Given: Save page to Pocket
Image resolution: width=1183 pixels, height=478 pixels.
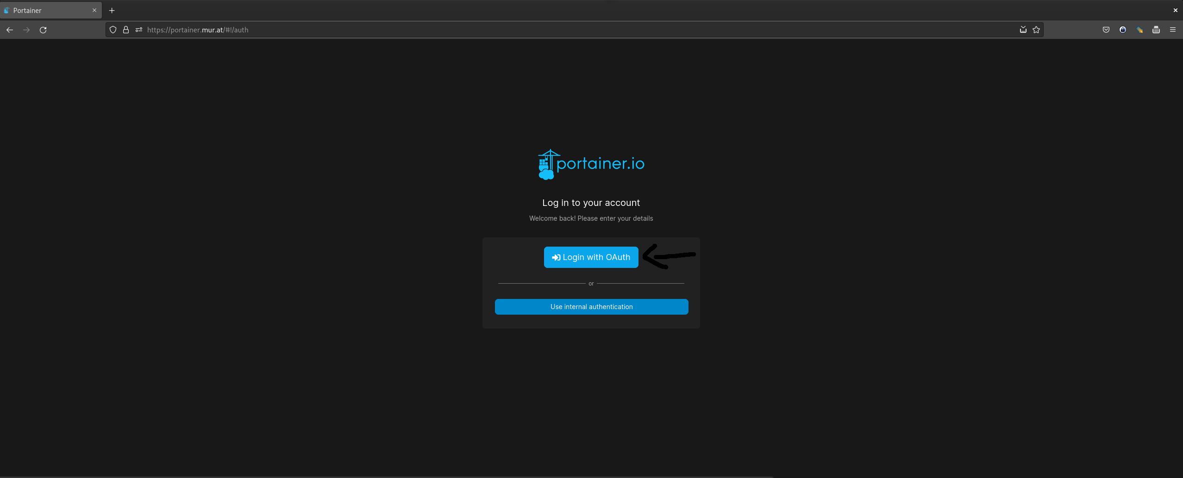Looking at the screenshot, I should [x=1106, y=30].
